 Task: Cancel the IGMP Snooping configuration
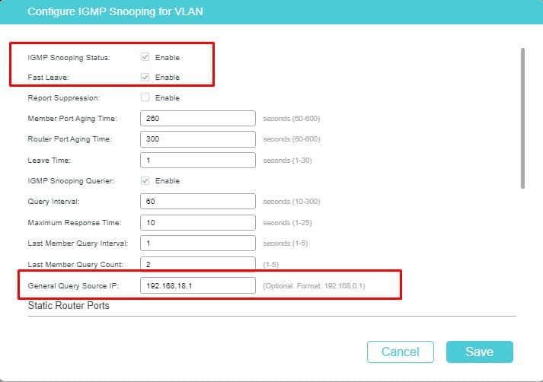(401, 352)
